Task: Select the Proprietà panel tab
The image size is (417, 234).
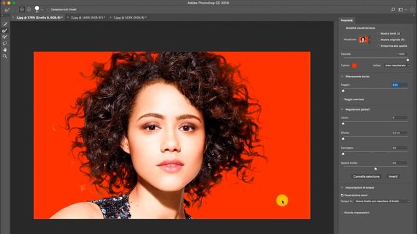Action: [347, 20]
